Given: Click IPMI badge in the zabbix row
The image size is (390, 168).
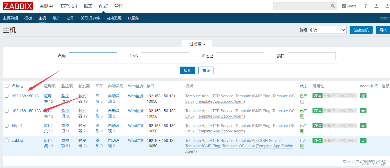Looking at the screenshot, I should 352,140.
